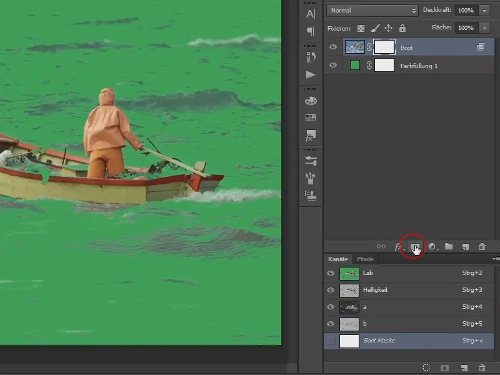Image resolution: width=500 pixels, height=375 pixels.
Task: Delete channel trash icon
Action: [482, 368]
